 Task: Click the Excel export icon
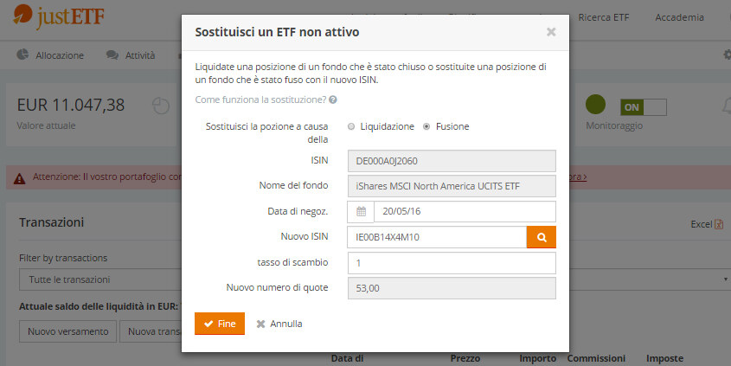pos(719,224)
